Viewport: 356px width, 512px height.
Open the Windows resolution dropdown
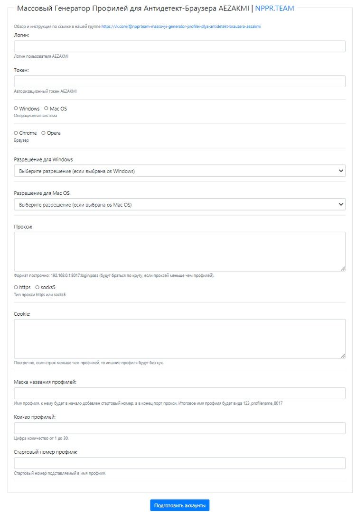[x=179, y=171]
